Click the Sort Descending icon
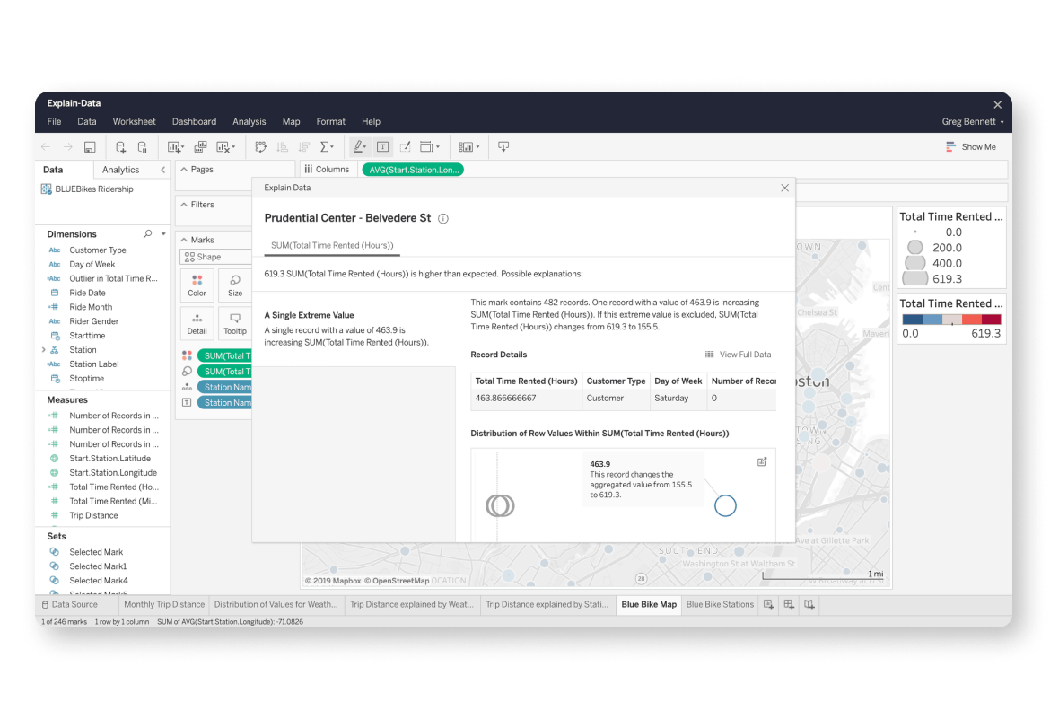The height and width of the screenshot is (719, 1050). 304,146
